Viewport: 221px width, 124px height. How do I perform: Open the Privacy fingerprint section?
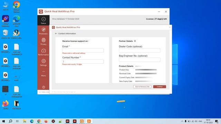coord(44,41)
